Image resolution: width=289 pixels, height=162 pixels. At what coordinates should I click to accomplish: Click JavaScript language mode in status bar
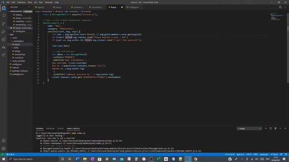point(264,154)
